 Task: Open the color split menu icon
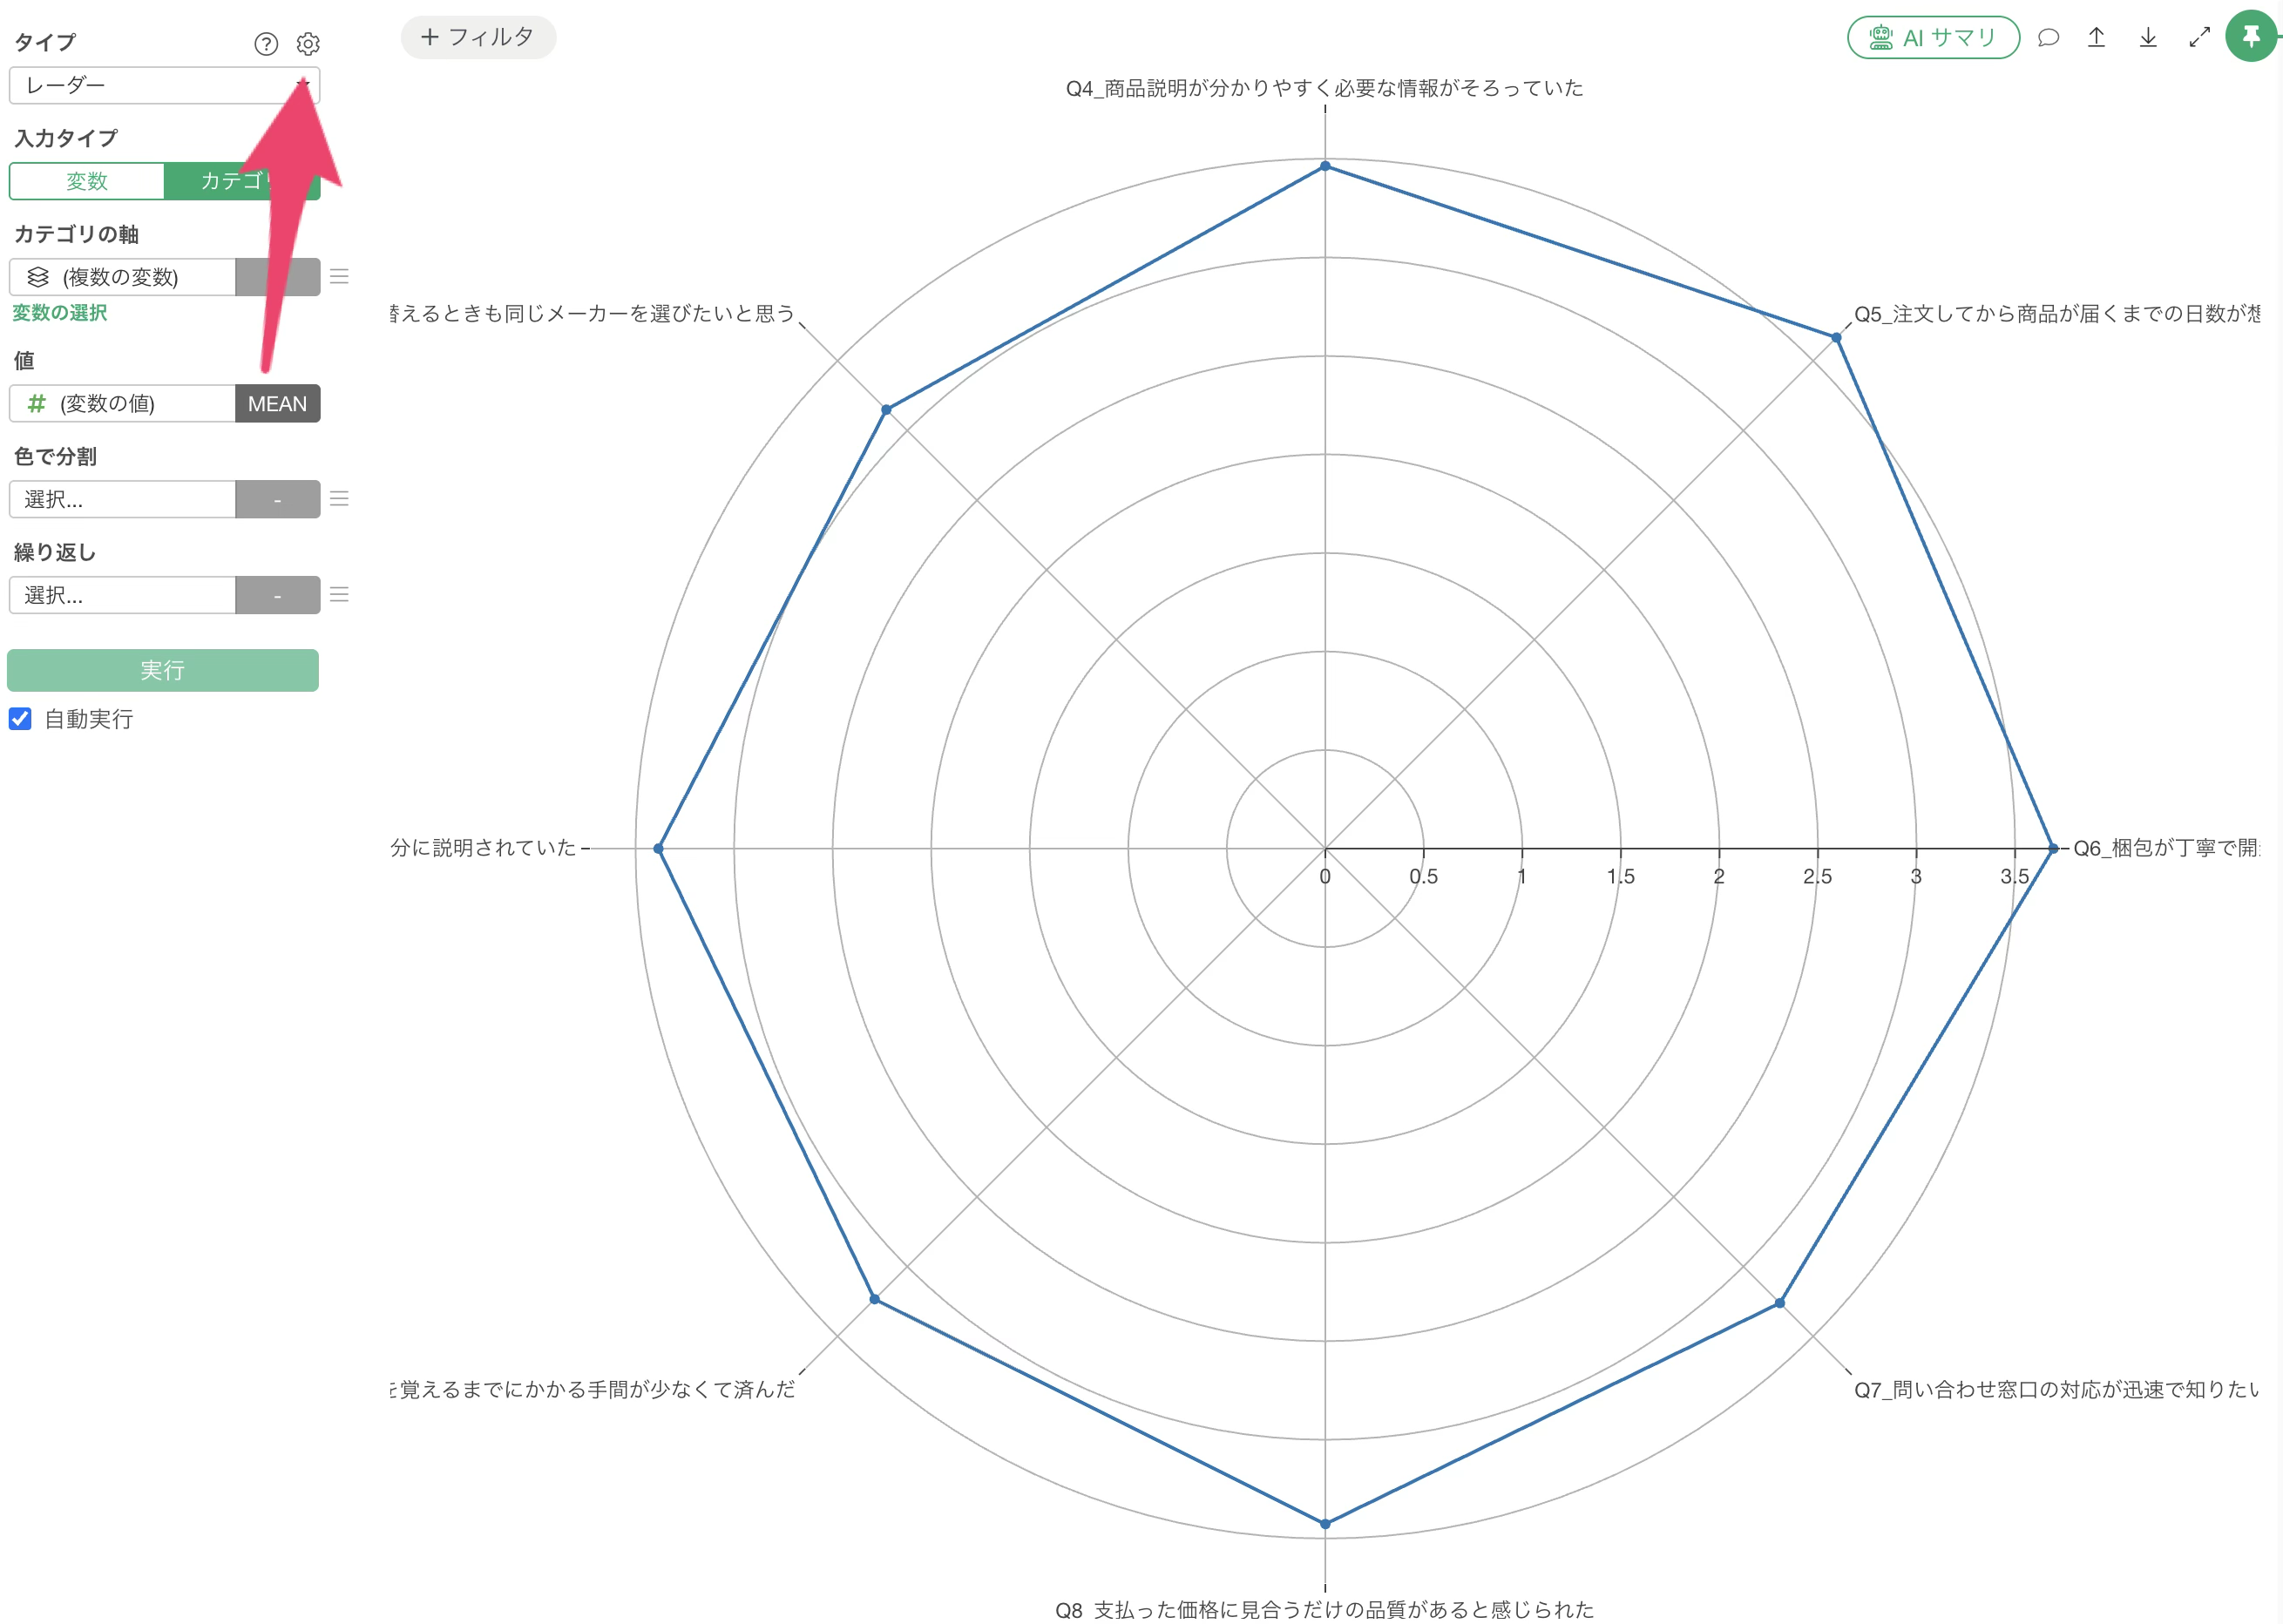pyautogui.click(x=340, y=498)
